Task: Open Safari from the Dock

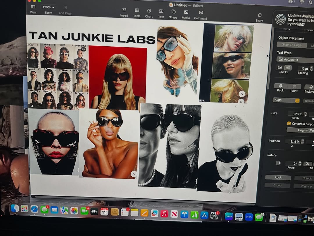Action: [34, 209]
